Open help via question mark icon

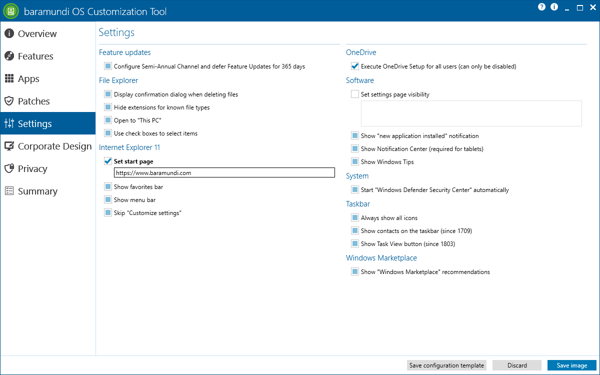coord(541,7)
